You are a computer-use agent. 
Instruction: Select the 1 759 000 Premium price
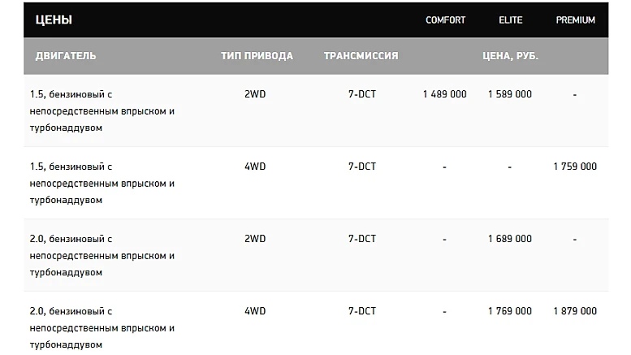click(575, 167)
